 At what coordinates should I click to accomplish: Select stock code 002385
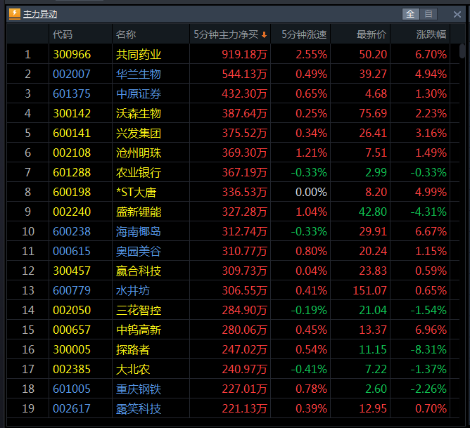[x=72, y=369]
